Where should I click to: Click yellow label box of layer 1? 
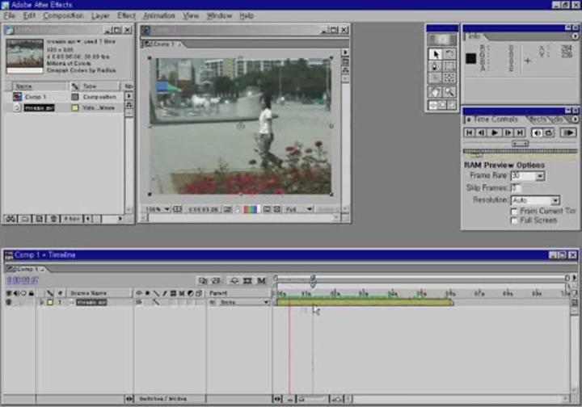click(50, 303)
